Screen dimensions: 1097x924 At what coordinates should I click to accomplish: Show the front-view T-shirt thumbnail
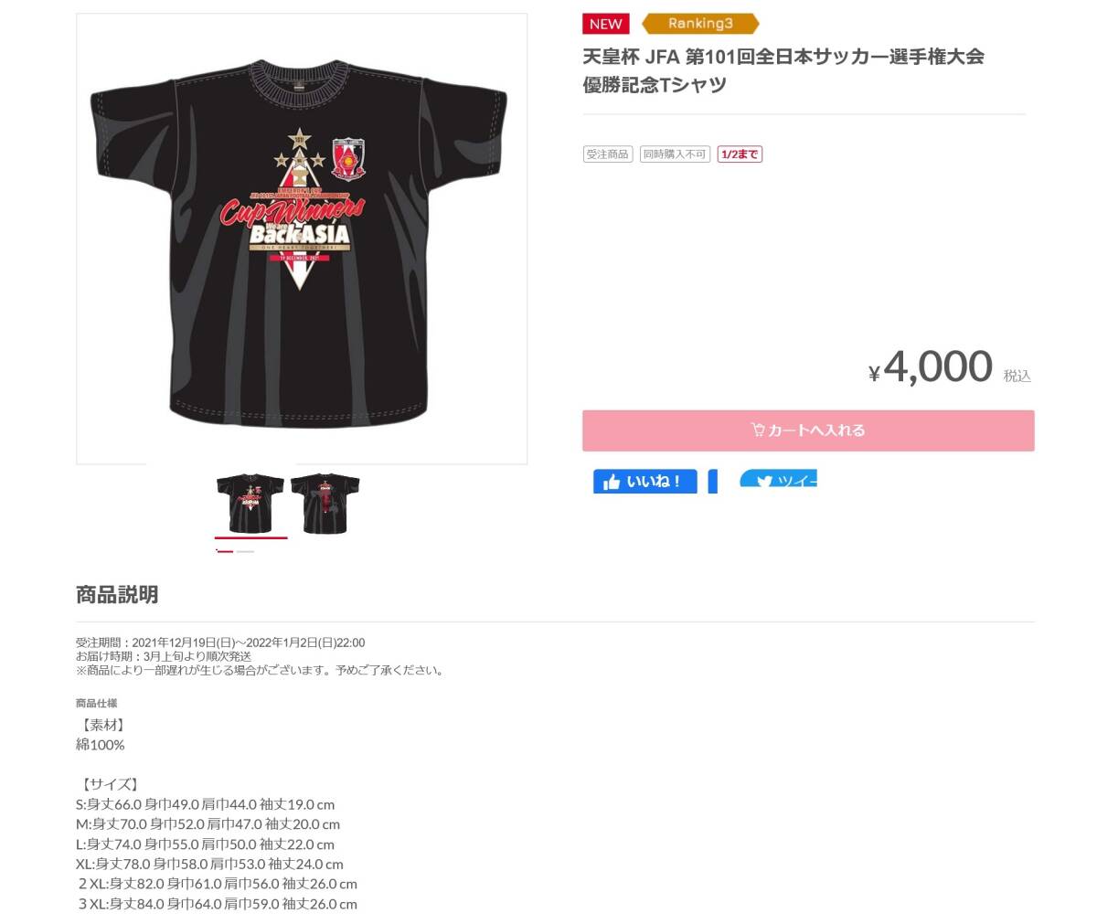[x=250, y=504]
